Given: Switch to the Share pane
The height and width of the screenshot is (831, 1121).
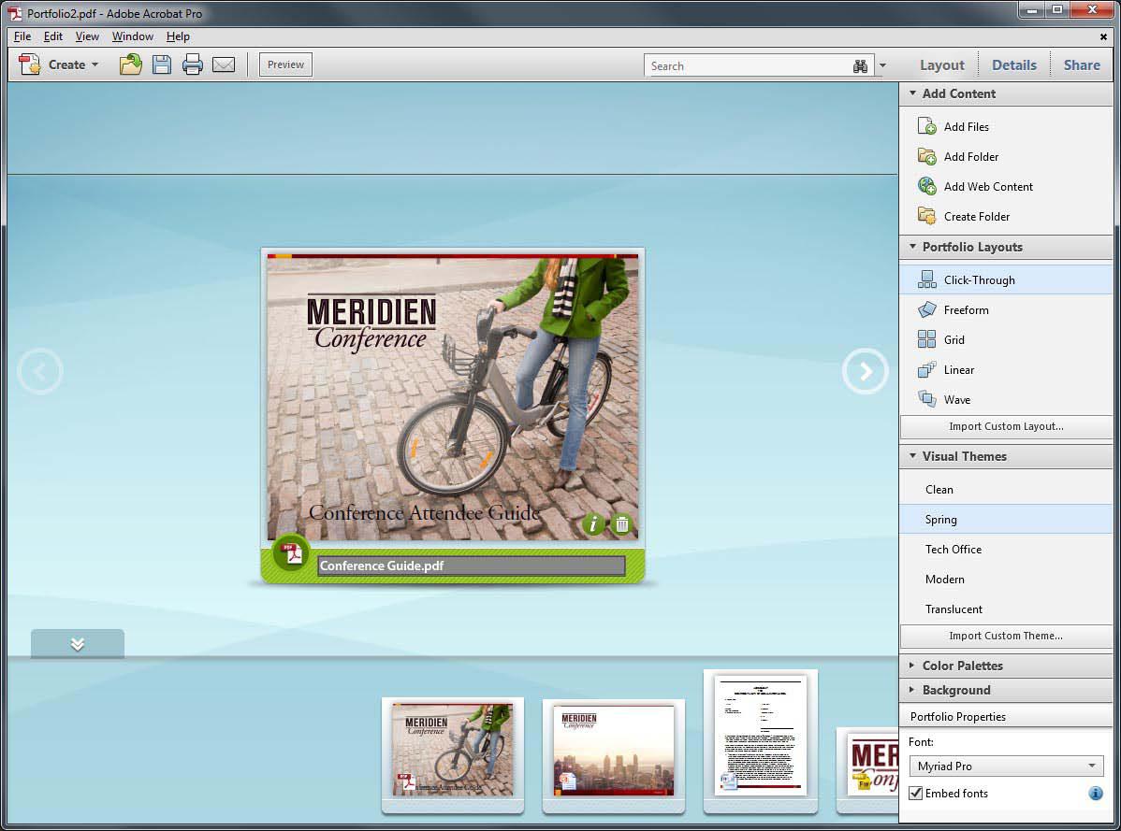Looking at the screenshot, I should 1082,65.
